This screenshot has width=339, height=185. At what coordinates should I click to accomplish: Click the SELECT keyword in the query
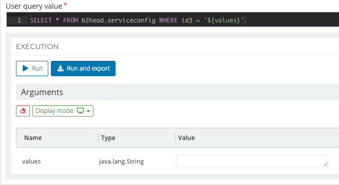click(41, 20)
